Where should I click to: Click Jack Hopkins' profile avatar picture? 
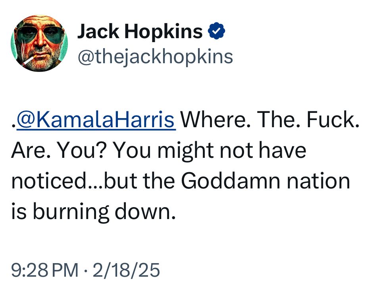click(x=39, y=43)
